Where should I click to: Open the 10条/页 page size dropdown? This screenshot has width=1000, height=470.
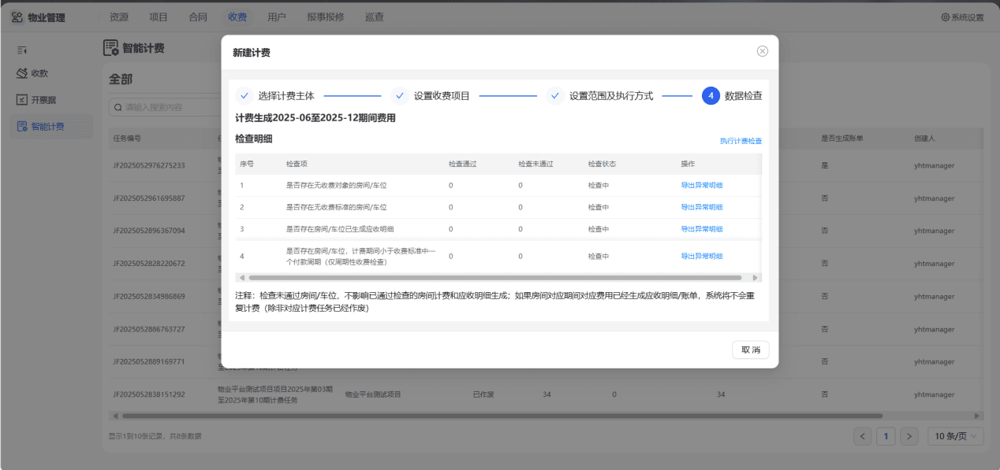pyautogui.click(x=956, y=436)
